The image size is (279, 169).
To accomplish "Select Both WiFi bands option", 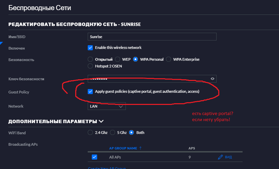I will click(x=132, y=133).
